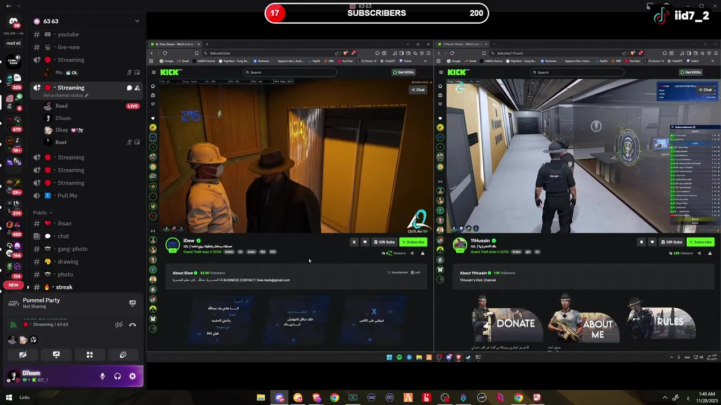Open chat icon on active Streaming channel
Screen dimensions: 721x405
coord(129,88)
